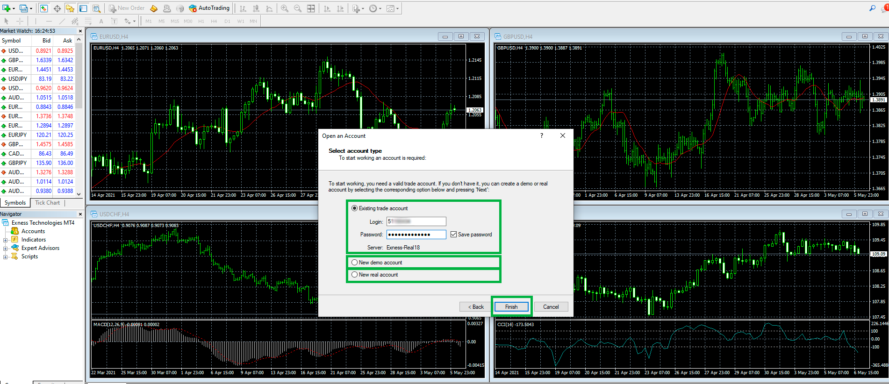889x384 pixels.
Task: Zoom out chart with magnifier minus
Action: (x=298, y=8)
